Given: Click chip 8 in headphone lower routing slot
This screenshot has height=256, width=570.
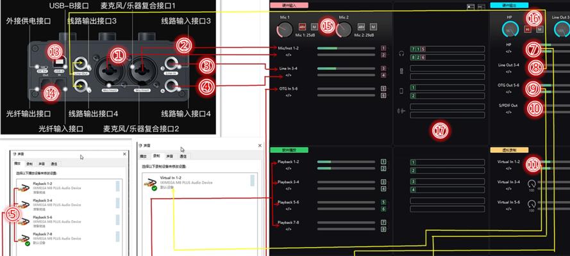Looking at the screenshot, I should pyautogui.click(x=413, y=58).
